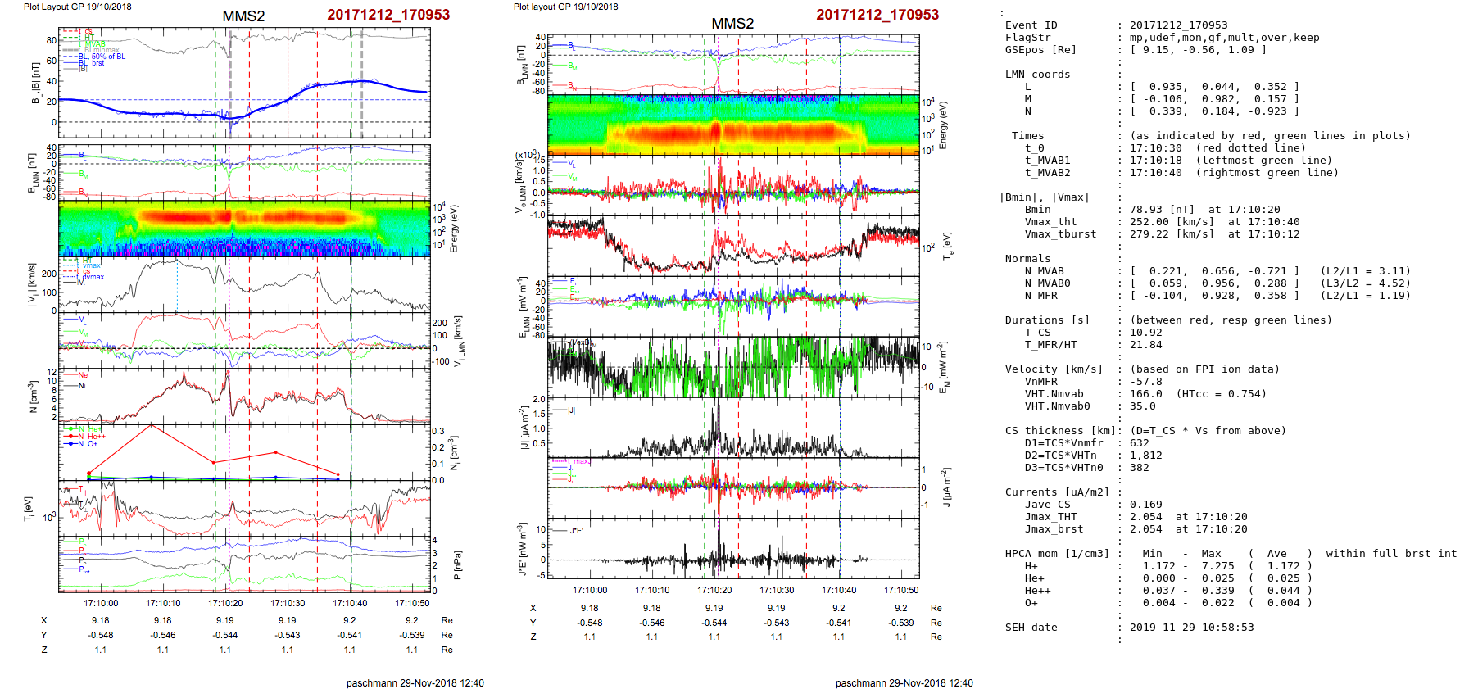Click the |J| current density panel in right plot

point(733,428)
